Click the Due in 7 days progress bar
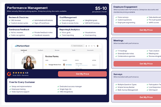This screenshot has height=107, width=161. click(x=82, y=65)
